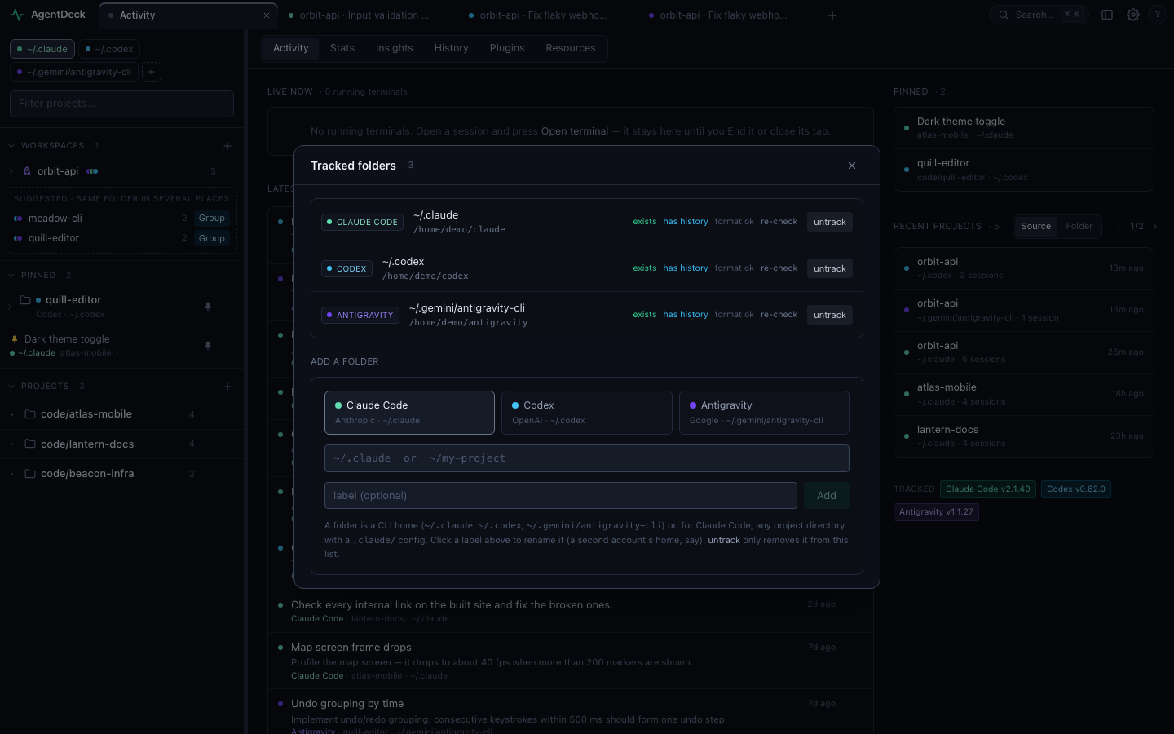Image resolution: width=1174 pixels, height=734 pixels.
Task: Click the optional label input
Action: [x=561, y=496]
